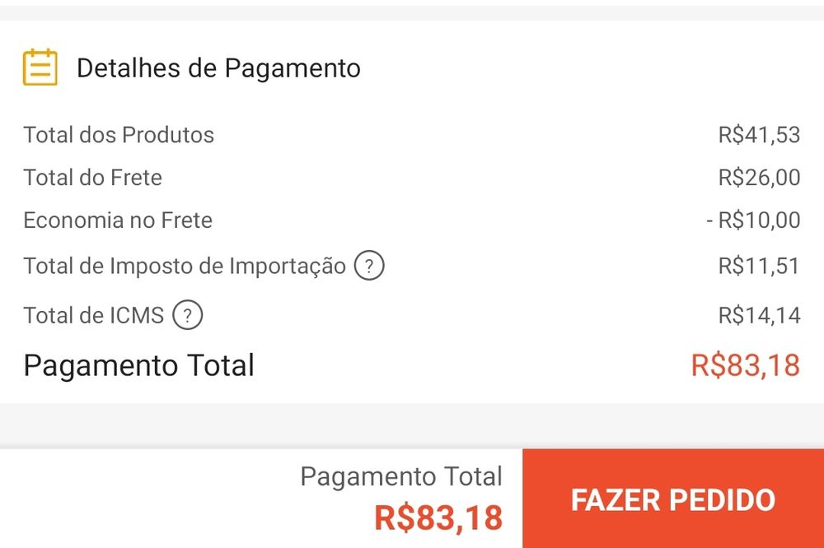Select the Total do Frete label
The height and width of the screenshot is (548, 824).
point(92,178)
